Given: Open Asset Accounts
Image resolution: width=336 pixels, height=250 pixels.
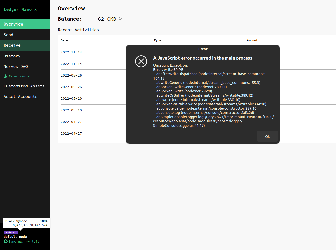Looking at the screenshot, I should 20,96.
